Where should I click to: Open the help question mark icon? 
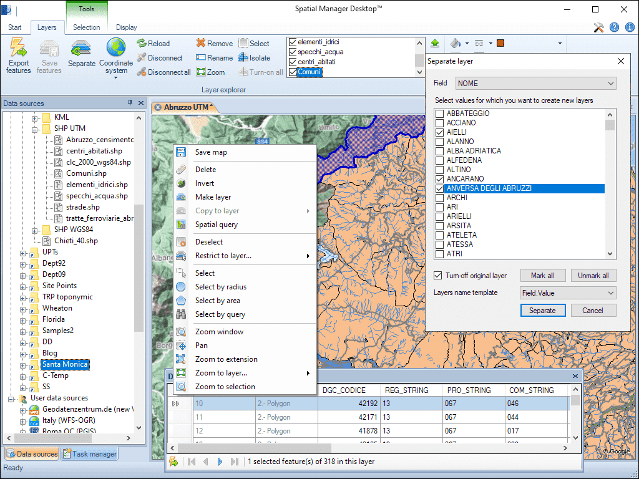[614, 27]
